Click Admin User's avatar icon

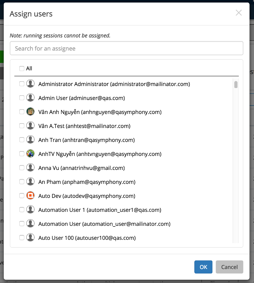[x=30, y=98]
